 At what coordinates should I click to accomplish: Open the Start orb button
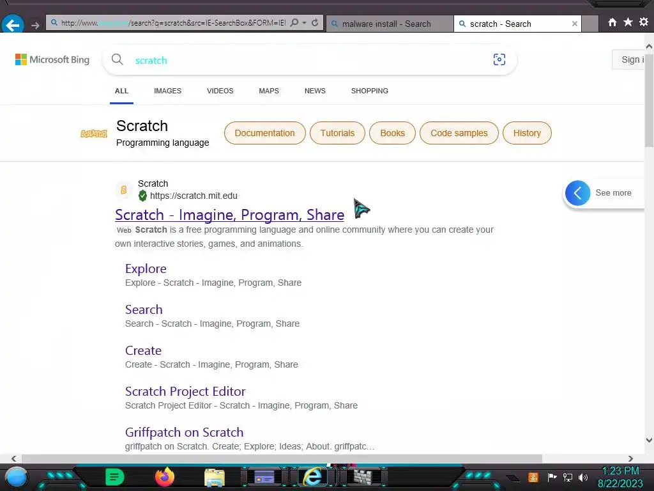(17, 477)
